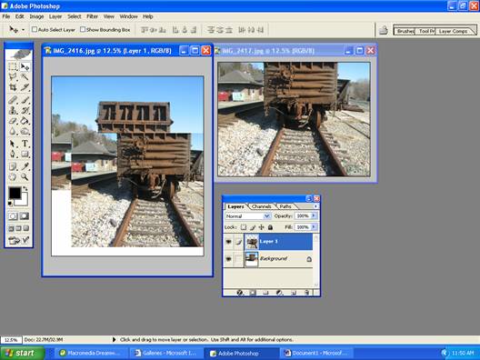Select the Crop tool

[13, 87]
